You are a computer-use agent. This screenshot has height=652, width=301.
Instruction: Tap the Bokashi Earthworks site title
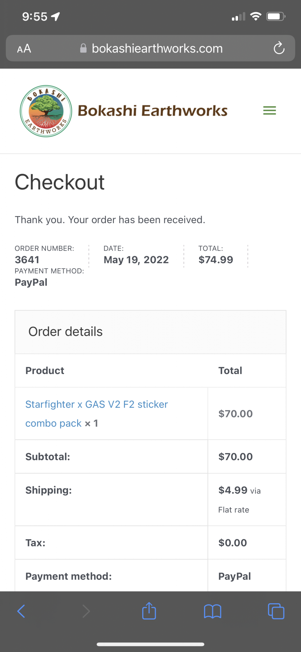(153, 111)
